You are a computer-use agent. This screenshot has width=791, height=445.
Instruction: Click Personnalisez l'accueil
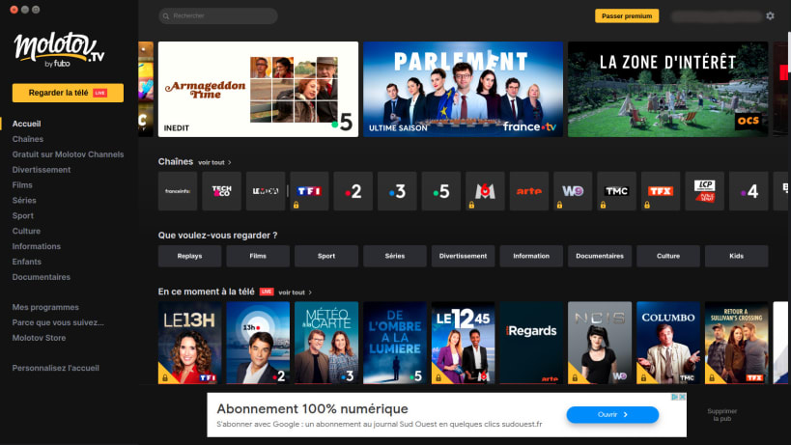(55, 368)
